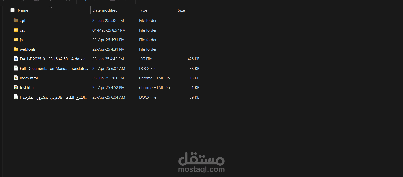Click the 1 KB size cell
This screenshot has width=403, height=177.
point(196,88)
